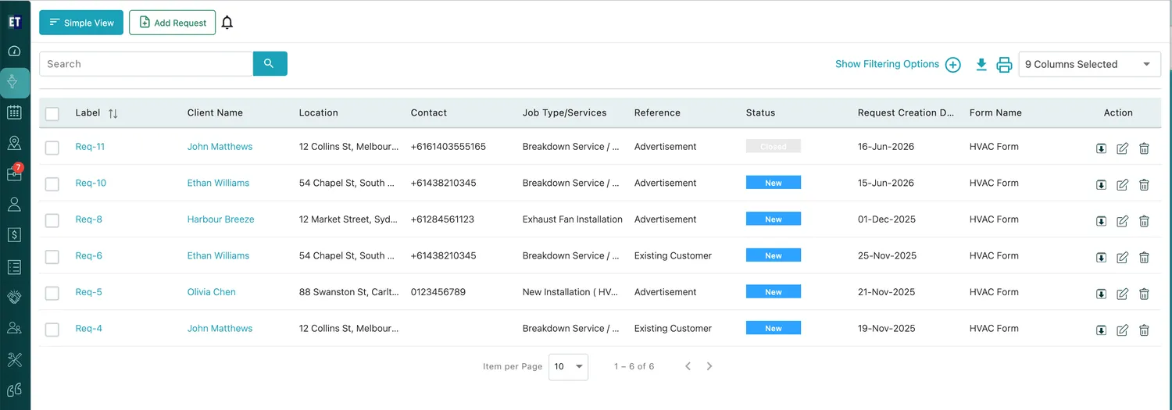1172x410 pixels.
Task: Delete request Req-10
Action: coord(1144,185)
